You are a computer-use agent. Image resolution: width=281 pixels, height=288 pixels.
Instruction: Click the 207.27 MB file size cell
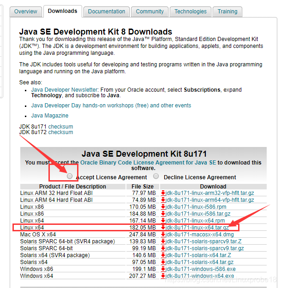coord(143,276)
